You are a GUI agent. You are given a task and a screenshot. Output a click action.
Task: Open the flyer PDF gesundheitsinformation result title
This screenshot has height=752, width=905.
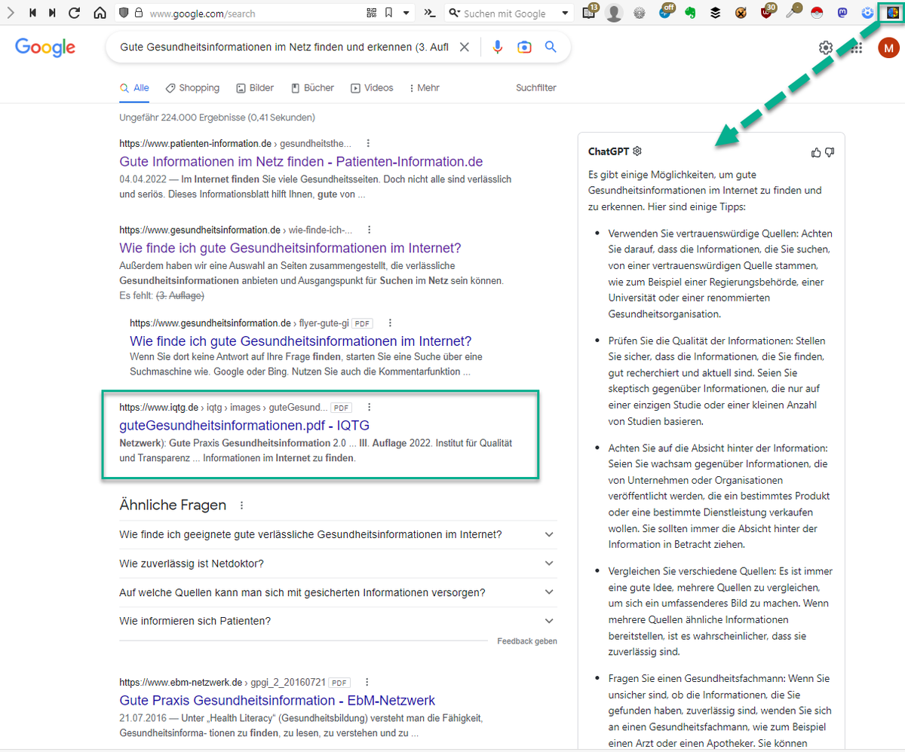301,341
